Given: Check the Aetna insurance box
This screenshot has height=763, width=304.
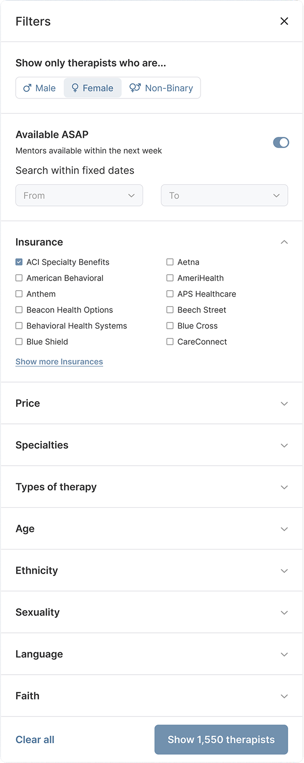Looking at the screenshot, I should tap(170, 262).
